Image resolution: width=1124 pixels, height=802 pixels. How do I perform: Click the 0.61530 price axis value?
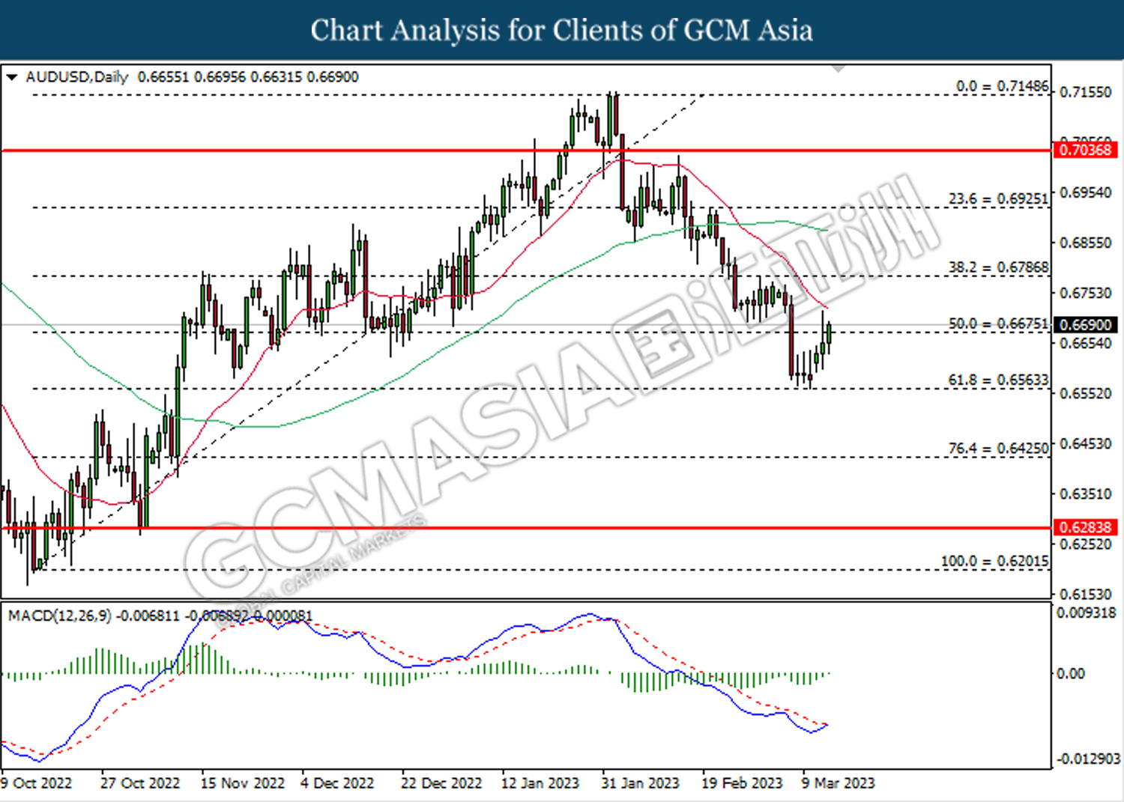(x=1086, y=594)
